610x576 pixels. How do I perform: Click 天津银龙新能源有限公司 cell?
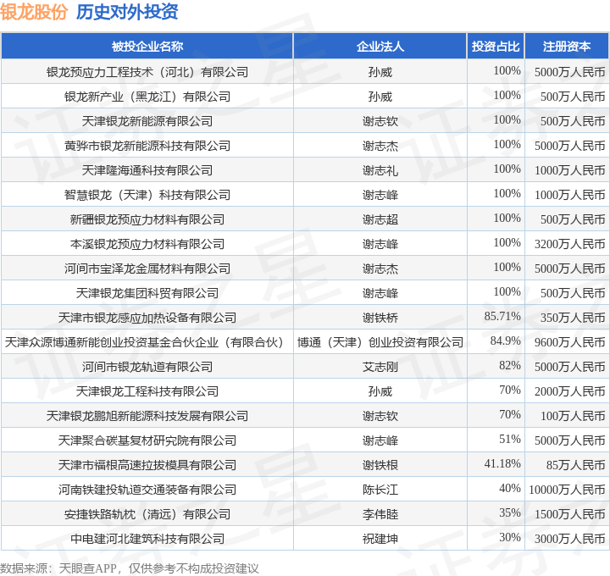coord(147,121)
